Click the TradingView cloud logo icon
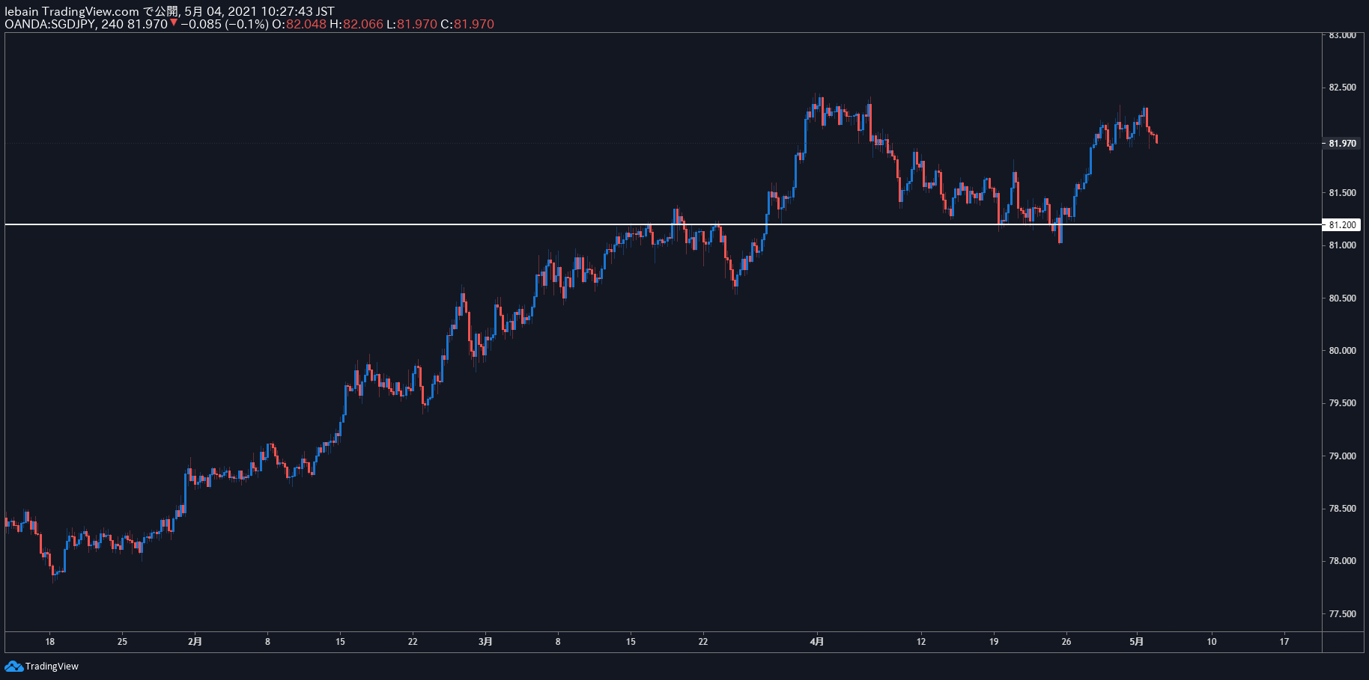1369x680 pixels. pyautogui.click(x=13, y=666)
